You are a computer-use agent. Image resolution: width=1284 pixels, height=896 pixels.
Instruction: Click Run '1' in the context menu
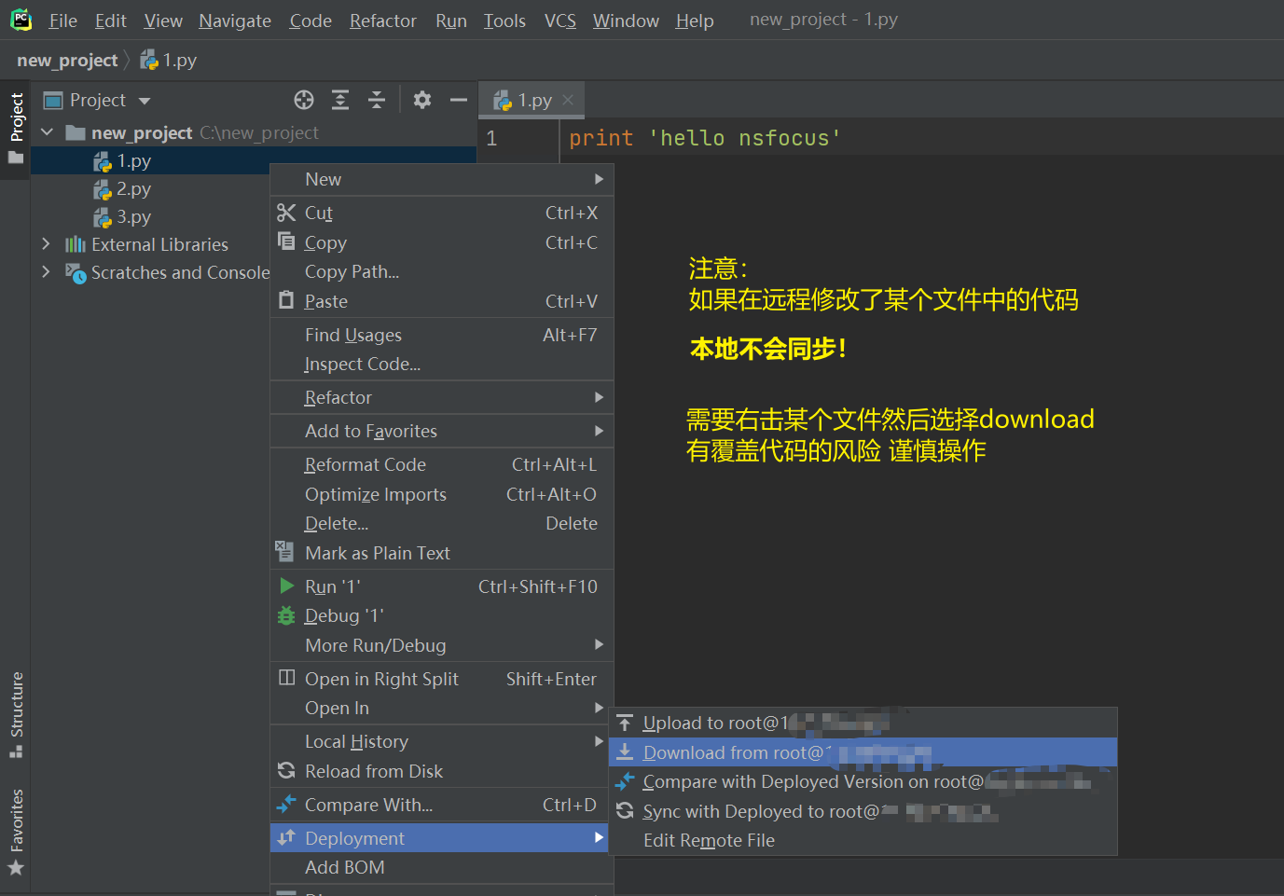[x=332, y=586]
